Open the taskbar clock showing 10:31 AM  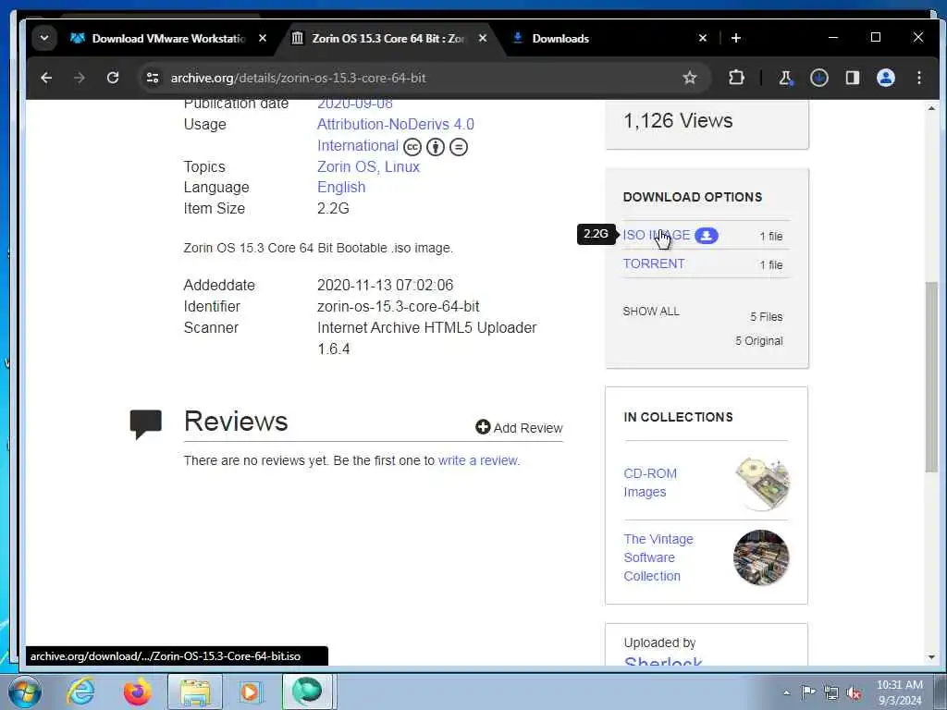900,692
